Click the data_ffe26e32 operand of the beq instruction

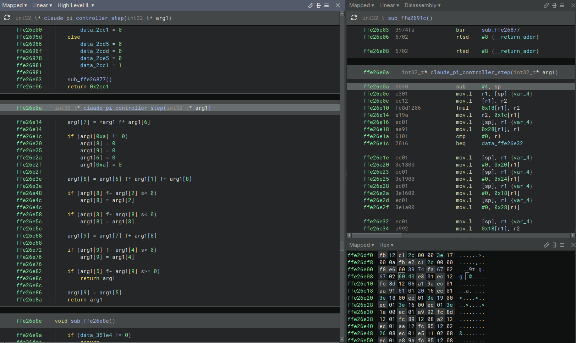(502, 143)
